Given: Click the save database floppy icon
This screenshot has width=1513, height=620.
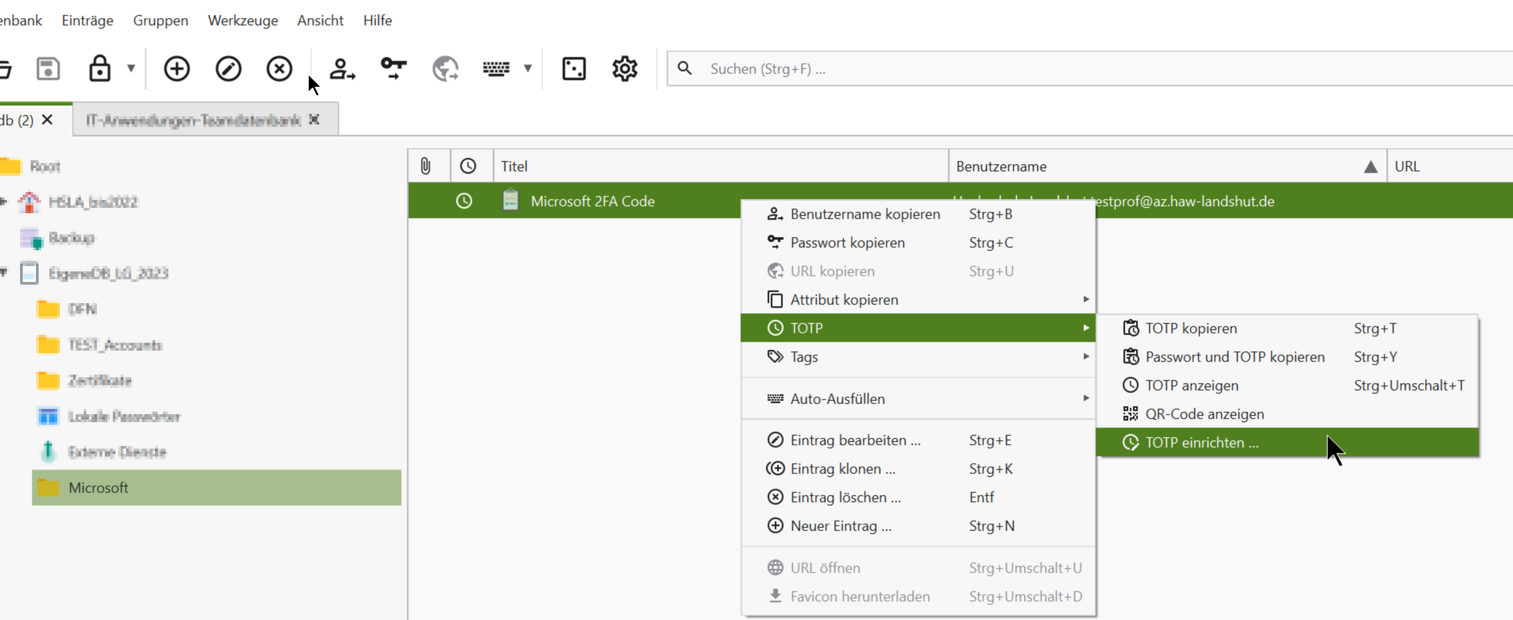Looking at the screenshot, I should [x=48, y=69].
